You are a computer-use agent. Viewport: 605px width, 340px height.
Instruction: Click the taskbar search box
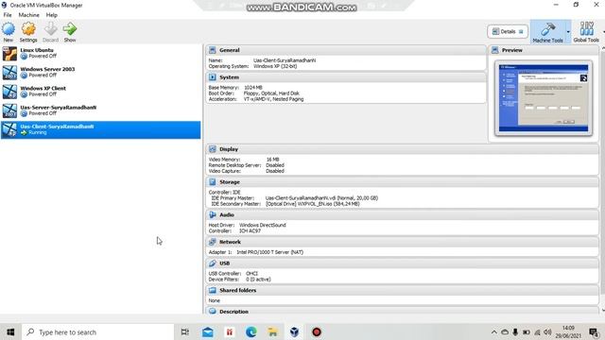(x=98, y=331)
